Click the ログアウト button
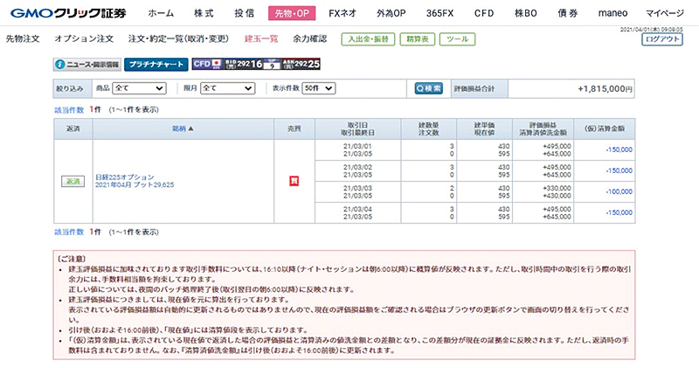Screen dimensions: 699x368 tap(663, 40)
